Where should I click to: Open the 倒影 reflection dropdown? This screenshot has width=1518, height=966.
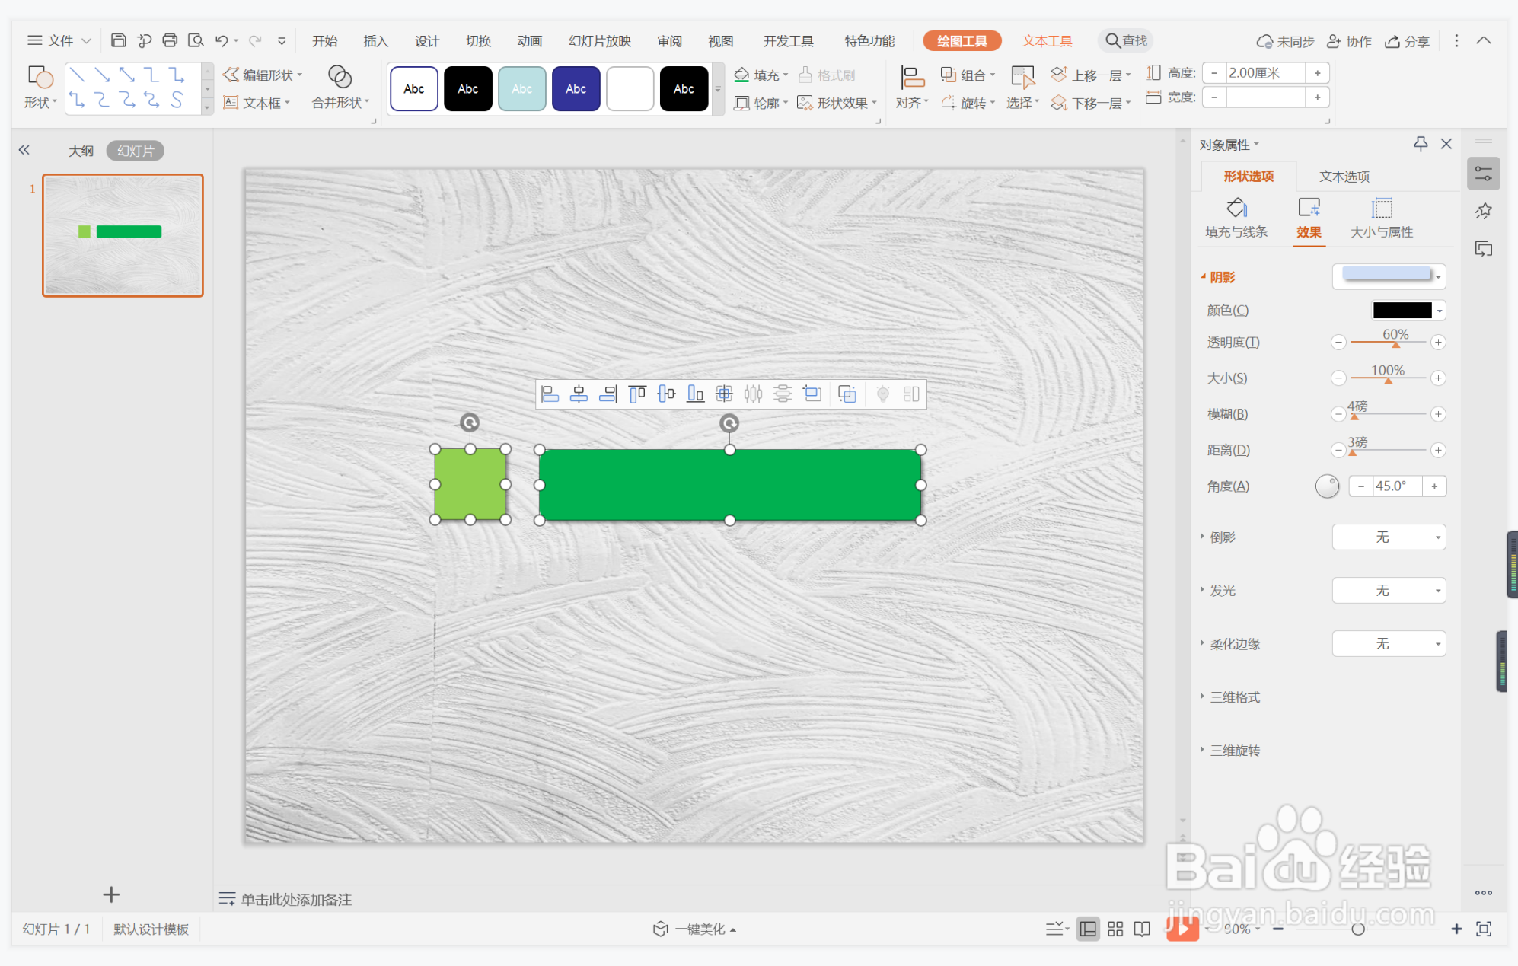[x=1389, y=537]
